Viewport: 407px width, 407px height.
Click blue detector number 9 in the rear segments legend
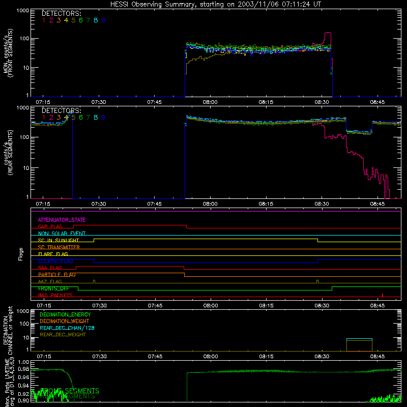tap(103, 118)
